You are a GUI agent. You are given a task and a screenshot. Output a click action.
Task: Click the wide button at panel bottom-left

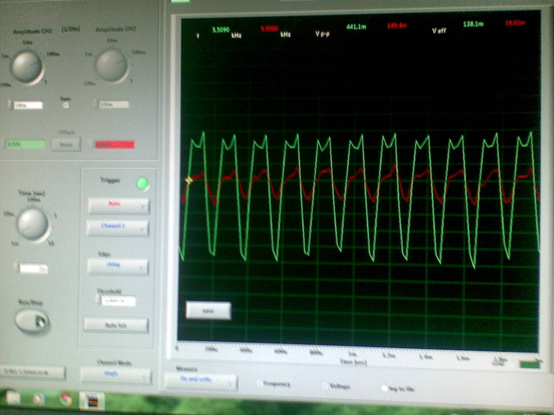coord(32,372)
